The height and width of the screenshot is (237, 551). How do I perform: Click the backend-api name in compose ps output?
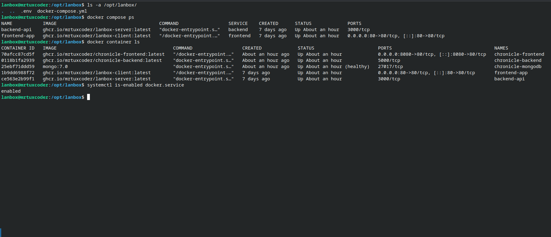pos(16,30)
